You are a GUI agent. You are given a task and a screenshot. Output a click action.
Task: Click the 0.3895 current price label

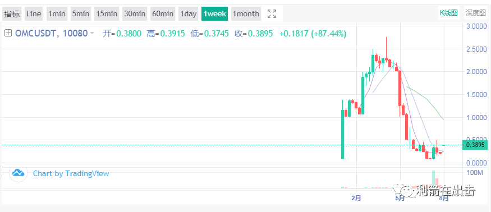click(x=475, y=145)
